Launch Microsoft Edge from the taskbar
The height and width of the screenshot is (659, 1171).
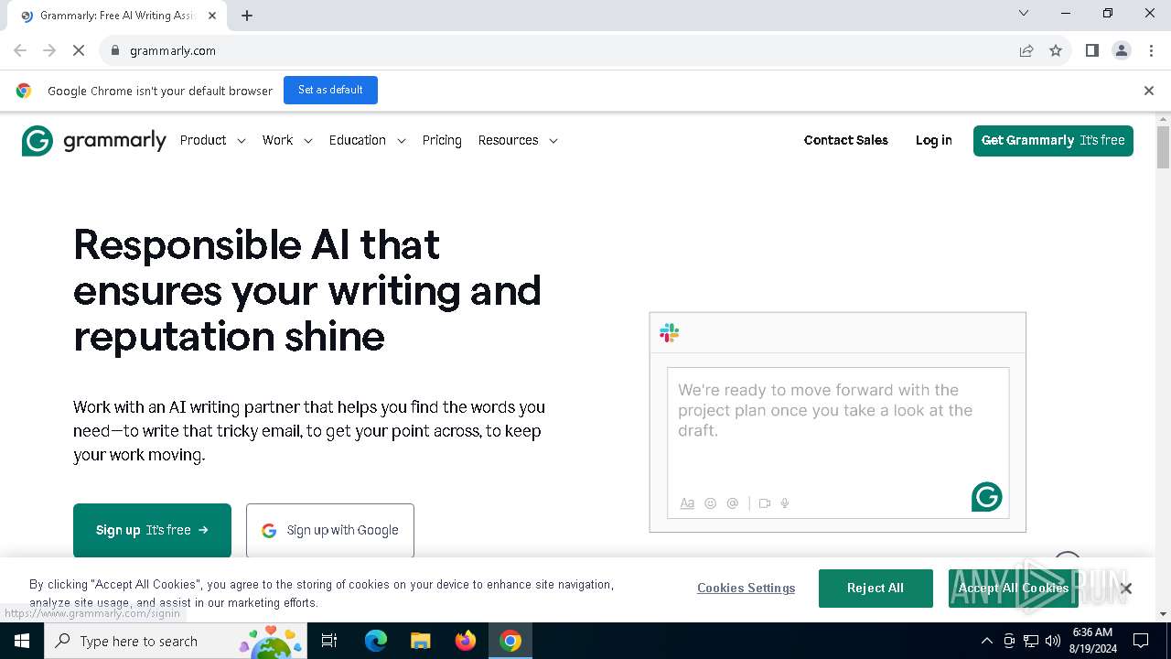[x=376, y=641]
